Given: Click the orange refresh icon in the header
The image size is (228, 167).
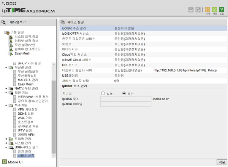Looking at the screenshot, I should click(x=207, y=10).
